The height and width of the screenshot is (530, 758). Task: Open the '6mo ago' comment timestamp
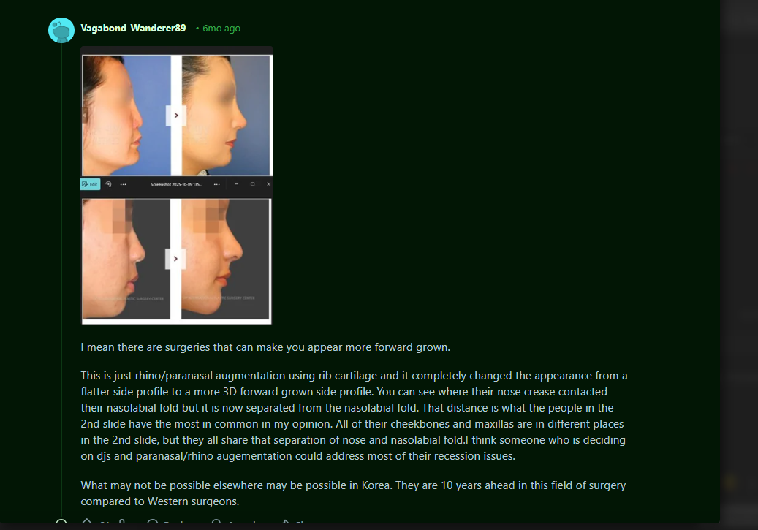coord(221,29)
